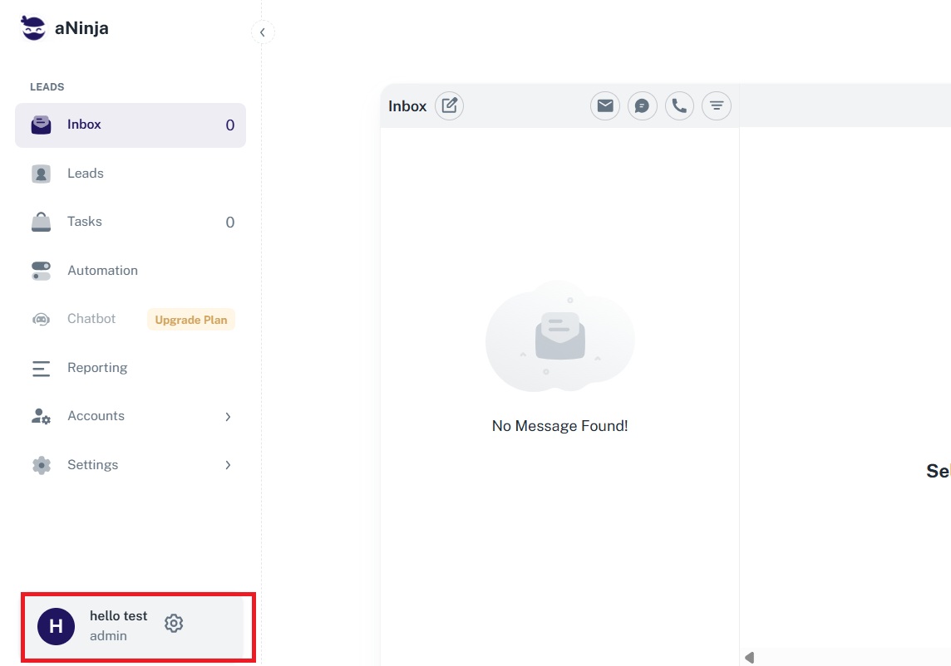The height and width of the screenshot is (666, 951).
Task: Expand the Settings submenu chevron
Action: tap(228, 465)
